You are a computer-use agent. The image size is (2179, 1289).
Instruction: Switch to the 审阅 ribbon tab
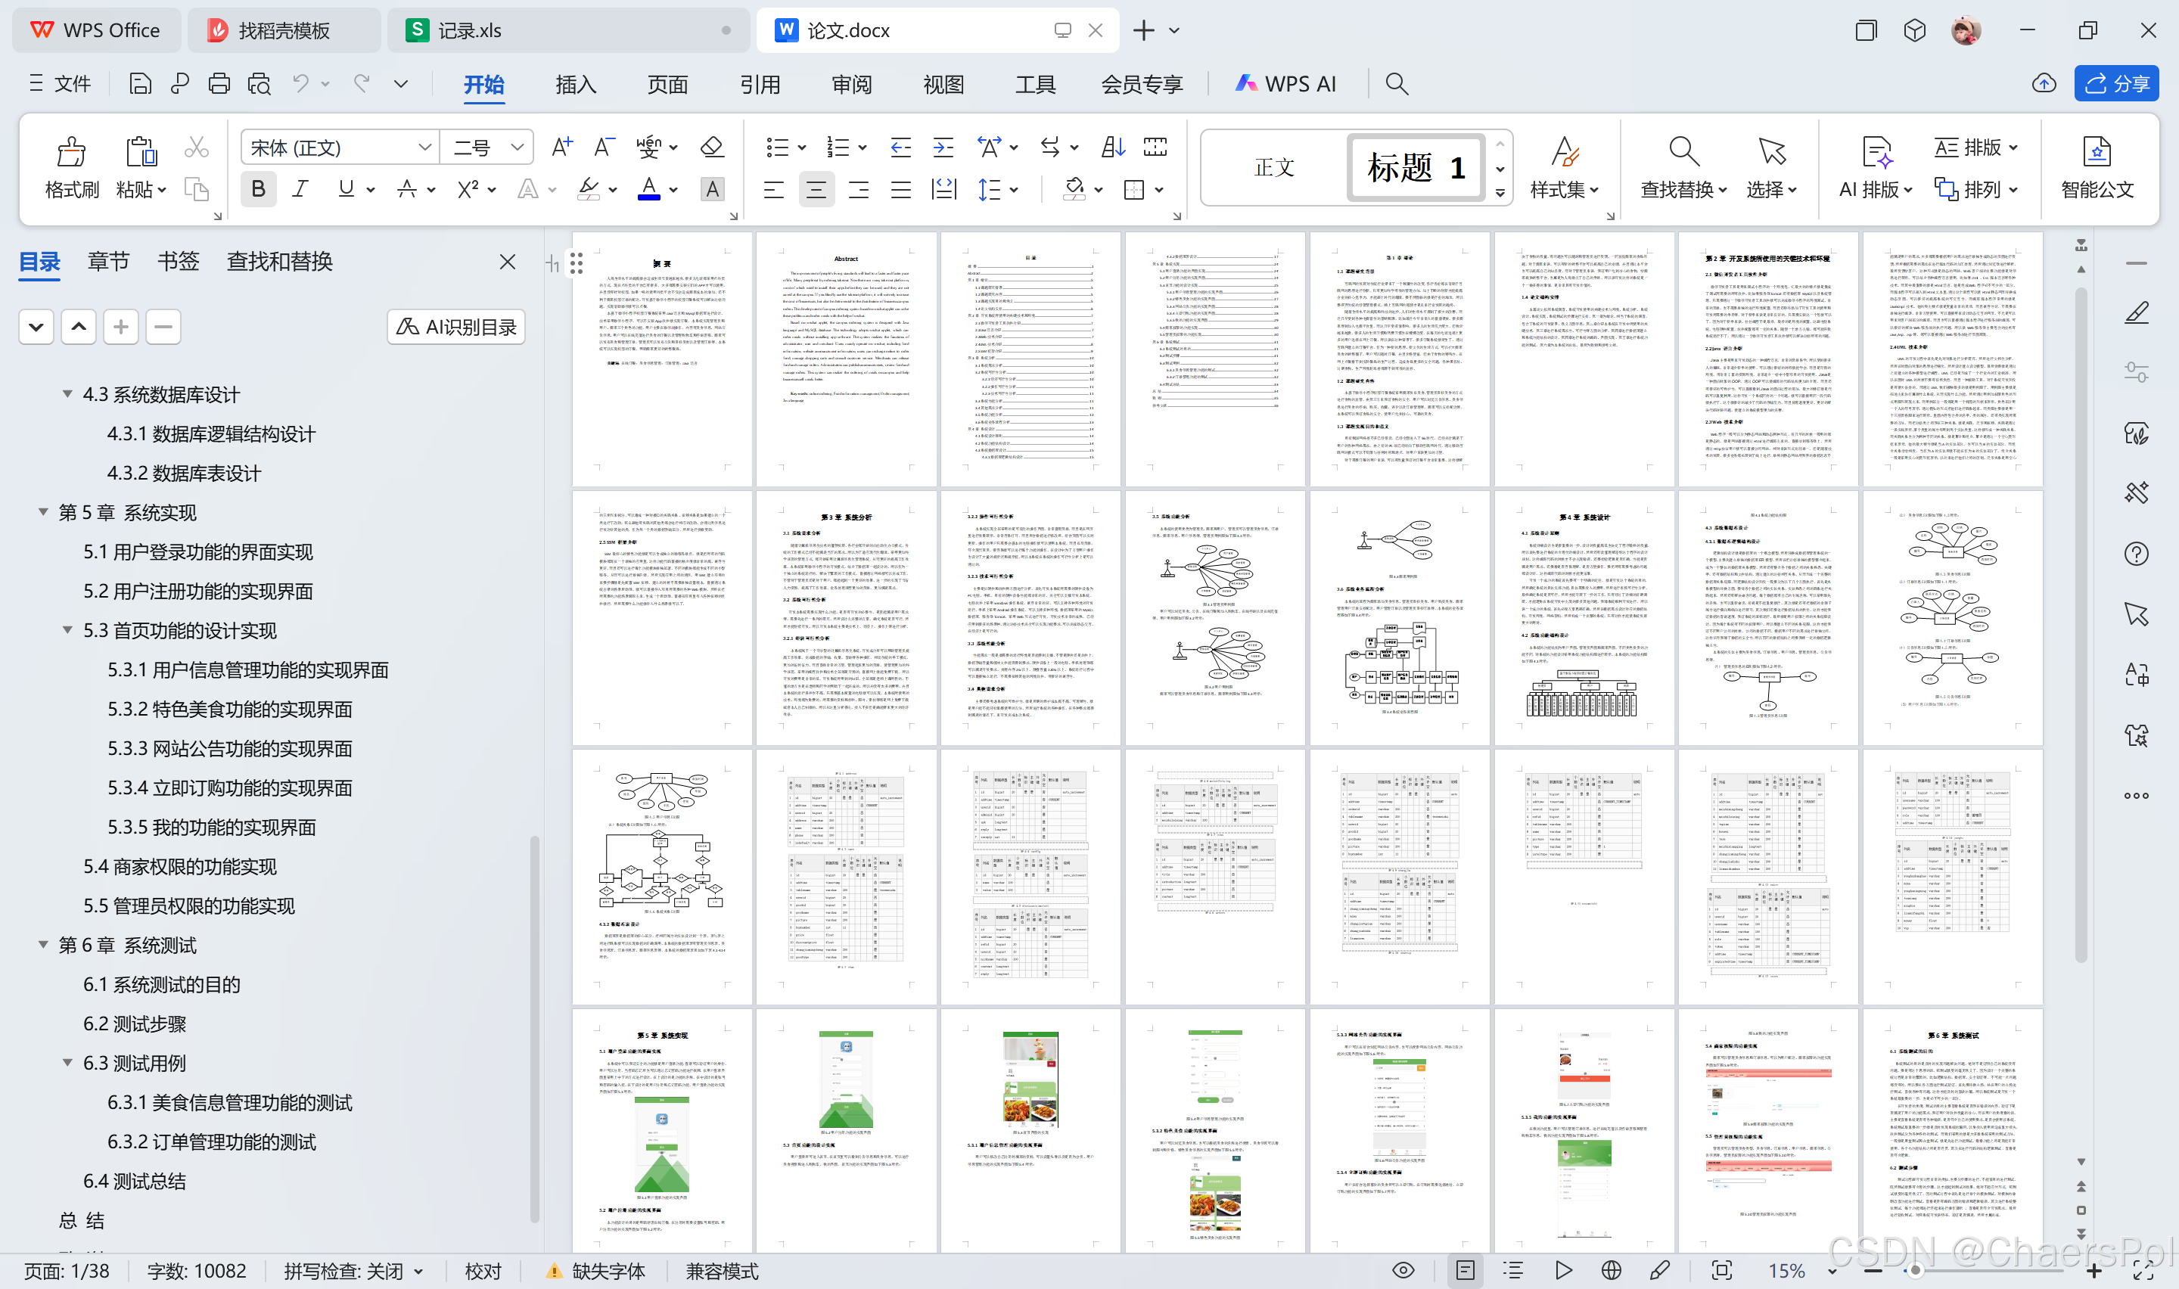pos(851,84)
